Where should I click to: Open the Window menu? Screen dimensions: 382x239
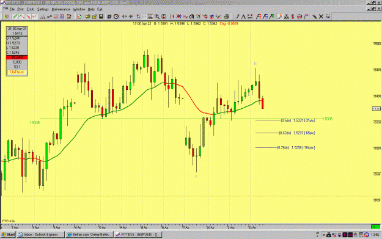(79, 9)
